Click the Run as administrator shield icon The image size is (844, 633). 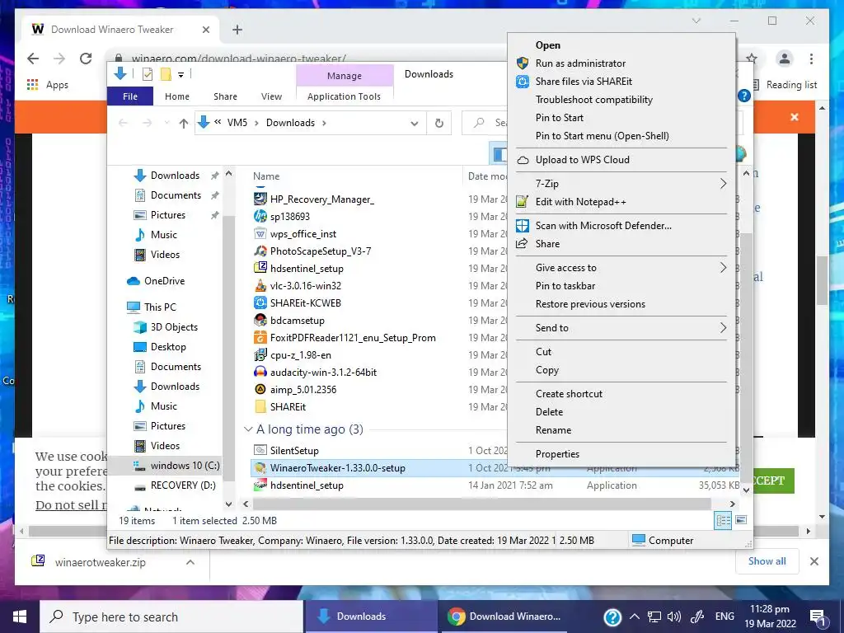(x=522, y=63)
